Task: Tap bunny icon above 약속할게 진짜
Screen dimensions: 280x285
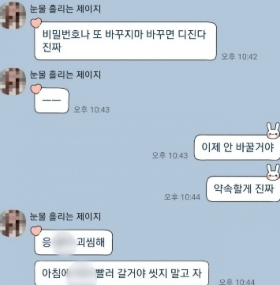Action: tap(273, 172)
